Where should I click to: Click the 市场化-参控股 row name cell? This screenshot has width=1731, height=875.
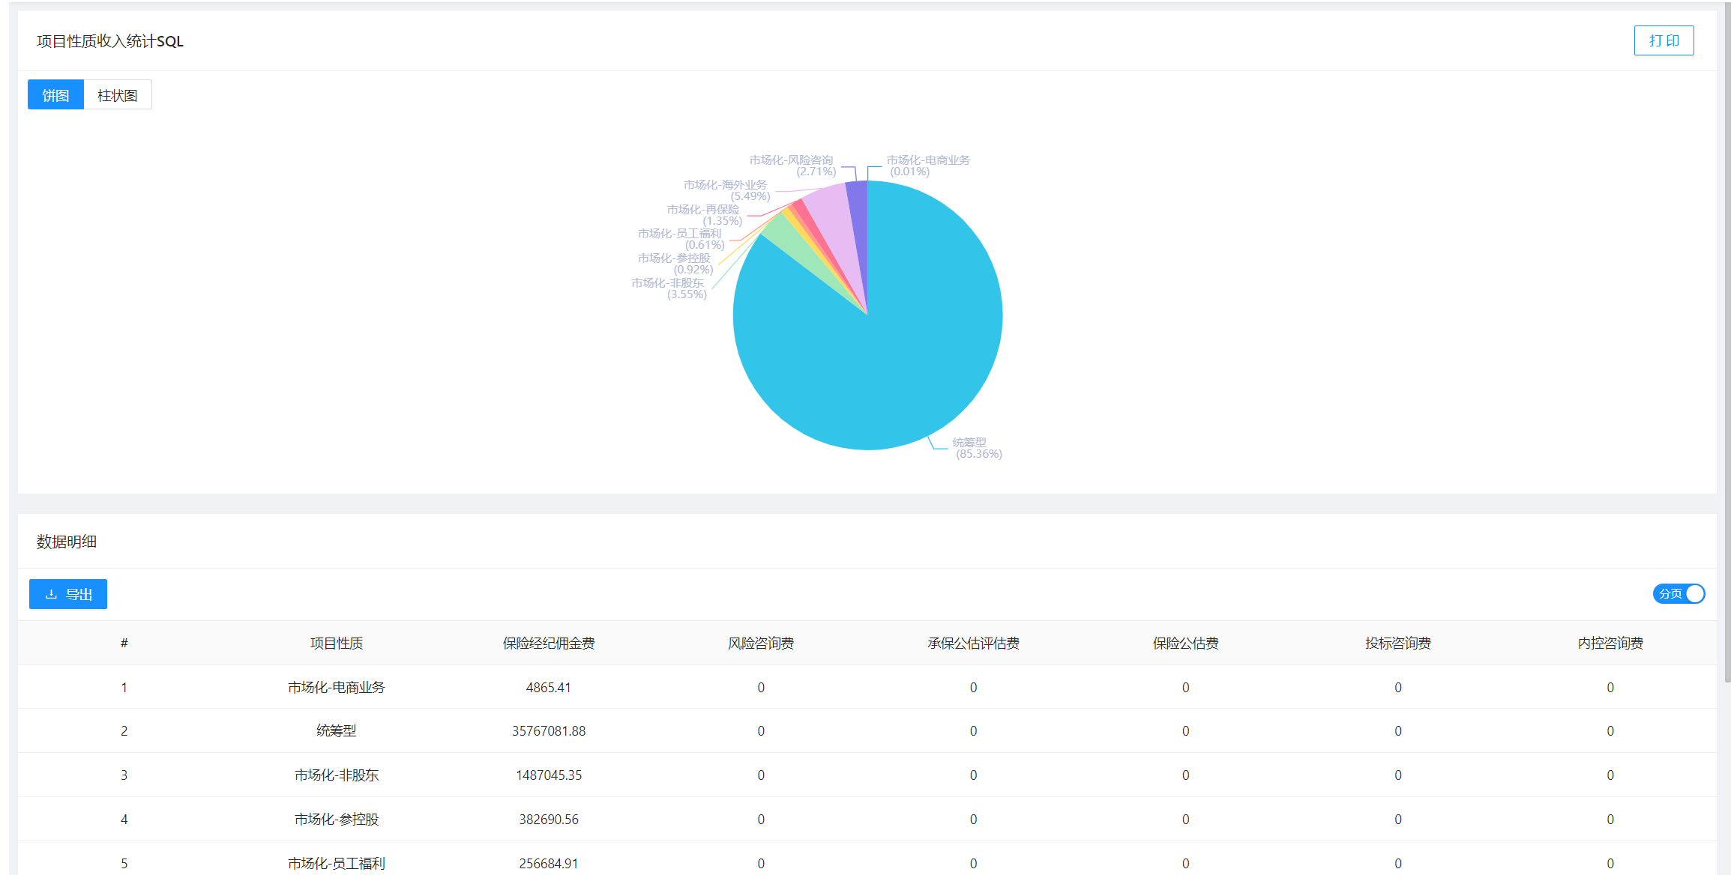(x=337, y=819)
